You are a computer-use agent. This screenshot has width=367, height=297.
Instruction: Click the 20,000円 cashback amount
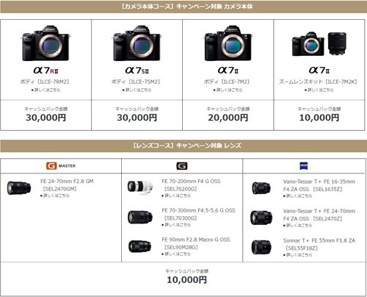228,118
